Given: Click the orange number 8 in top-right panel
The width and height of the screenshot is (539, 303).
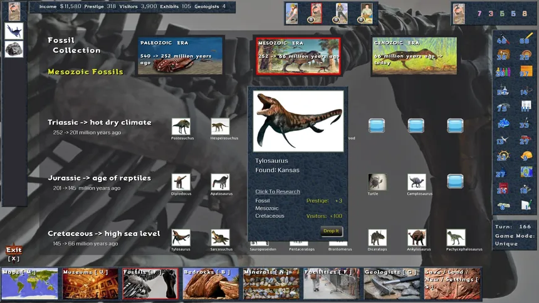Looking at the screenshot, I should pos(525,14).
